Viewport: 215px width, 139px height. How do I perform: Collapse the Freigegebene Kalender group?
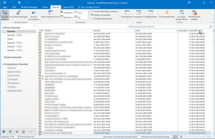(2, 64)
